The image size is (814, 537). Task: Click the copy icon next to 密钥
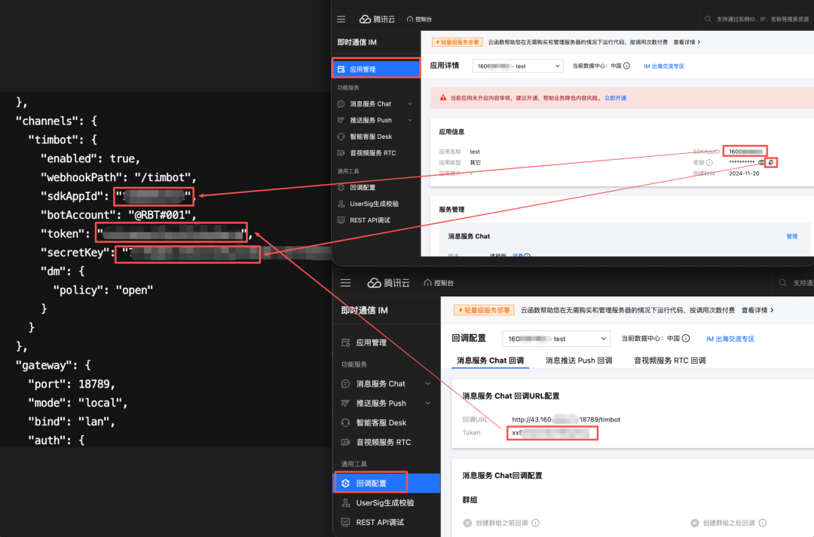point(773,161)
